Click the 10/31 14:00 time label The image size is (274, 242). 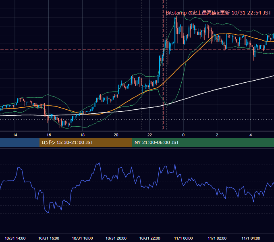[x=15, y=238]
